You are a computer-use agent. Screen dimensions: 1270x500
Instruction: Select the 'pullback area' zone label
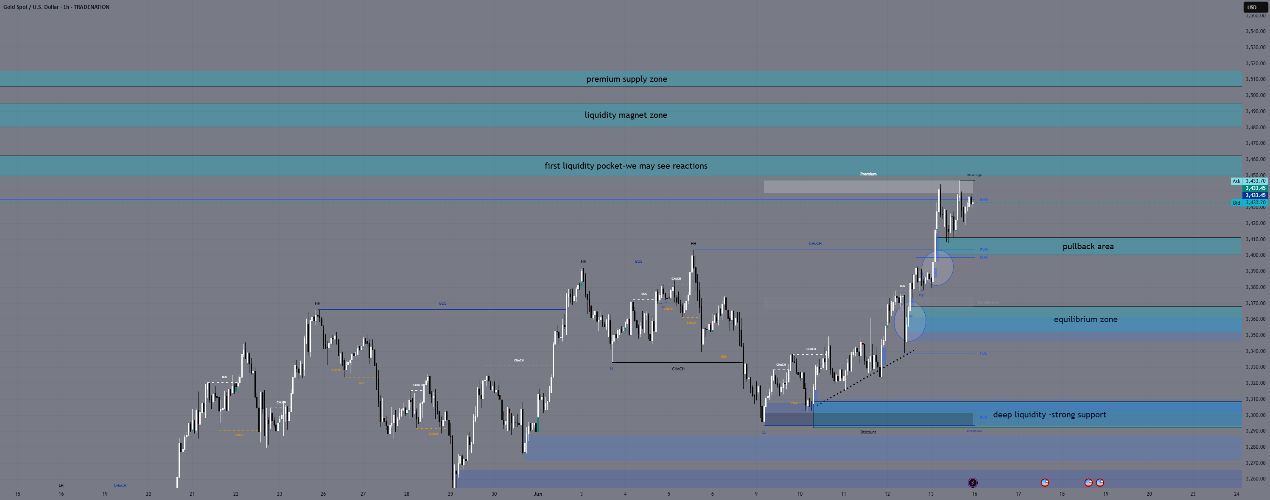click(x=1088, y=246)
